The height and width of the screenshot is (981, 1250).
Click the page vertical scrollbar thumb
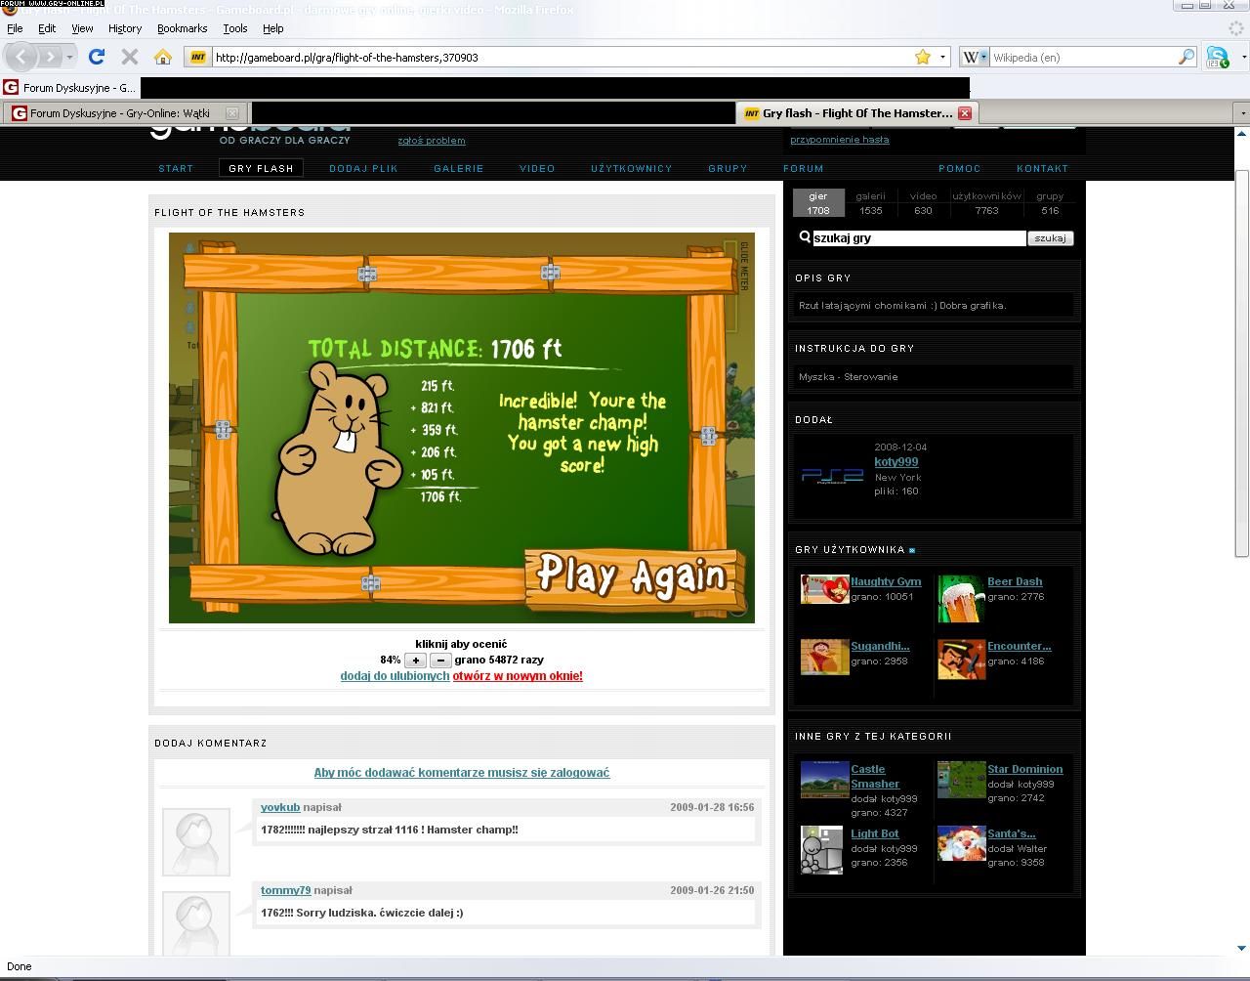tap(1242, 363)
